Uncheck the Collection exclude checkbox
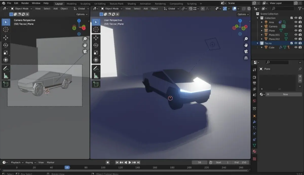This screenshot has width=304, height=175. [x=291, y=18]
